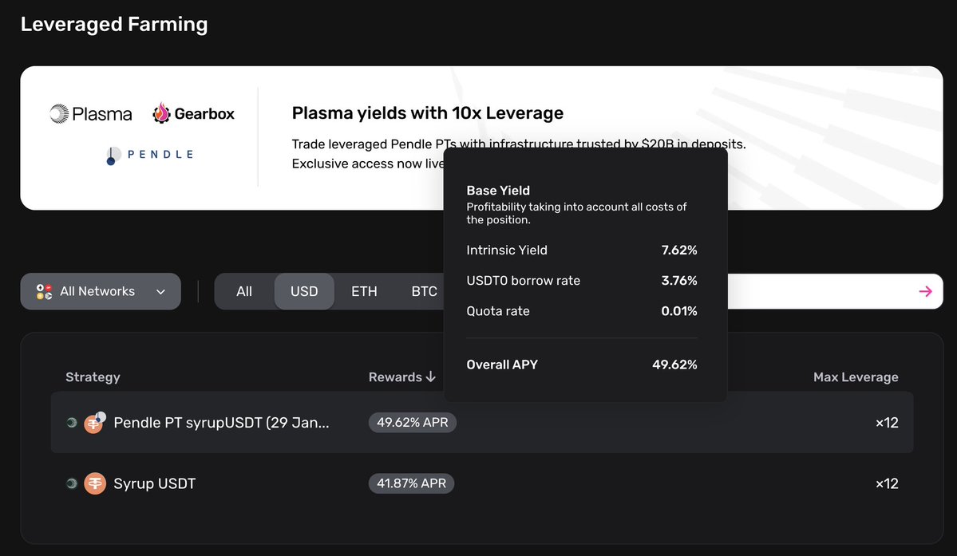957x556 pixels.
Task: Open the Pendle PT syrupUSDT strategy
Action: [x=222, y=423]
